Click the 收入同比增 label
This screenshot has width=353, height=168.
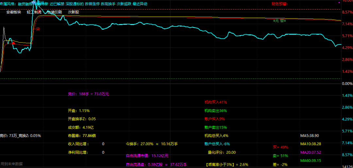click(x=78, y=144)
